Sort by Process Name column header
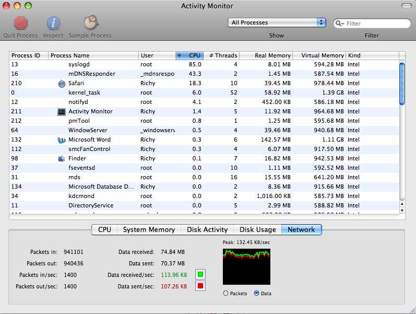Screen dimensions: 416x314 pos(93,55)
